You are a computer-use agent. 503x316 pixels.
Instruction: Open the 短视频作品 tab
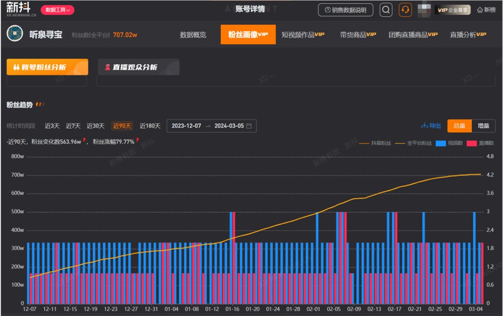[303, 35]
